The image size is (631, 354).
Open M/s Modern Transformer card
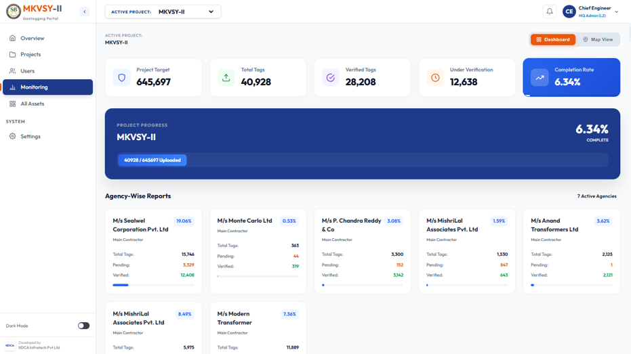coord(258,328)
